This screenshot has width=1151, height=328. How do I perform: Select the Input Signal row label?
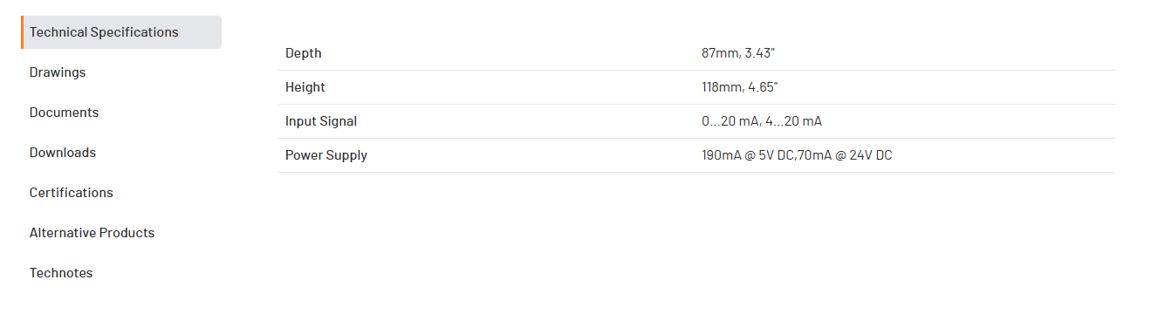[x=321, y=121]
